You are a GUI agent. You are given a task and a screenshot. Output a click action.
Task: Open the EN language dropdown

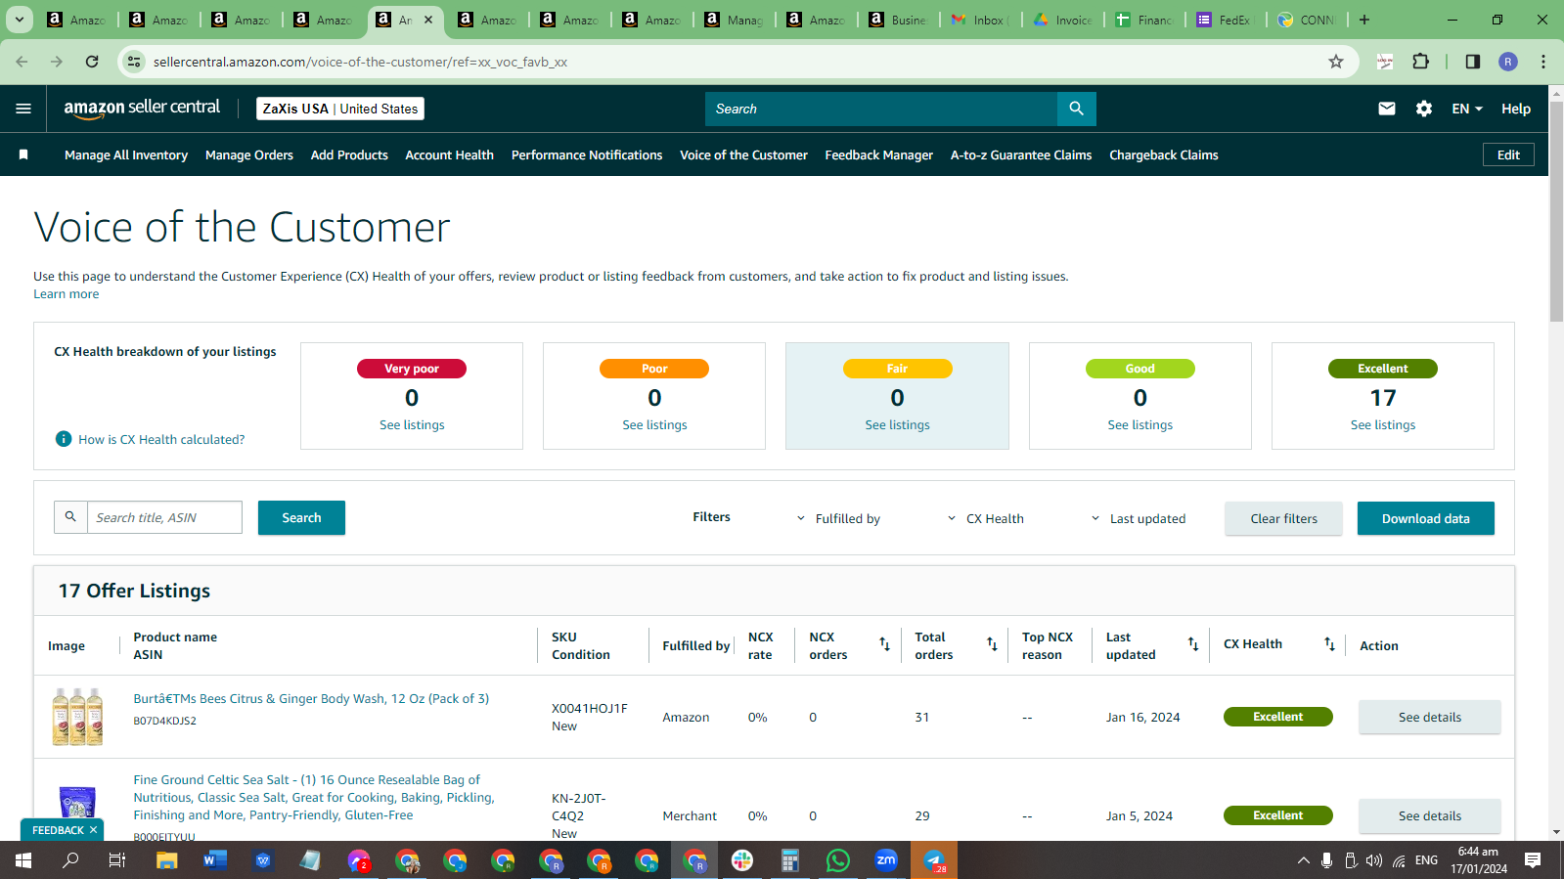point(1467,109)
